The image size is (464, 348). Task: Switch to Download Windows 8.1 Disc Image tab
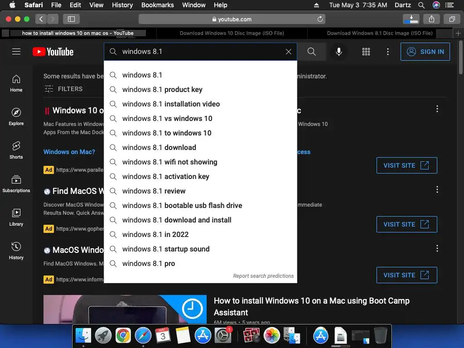380,33
